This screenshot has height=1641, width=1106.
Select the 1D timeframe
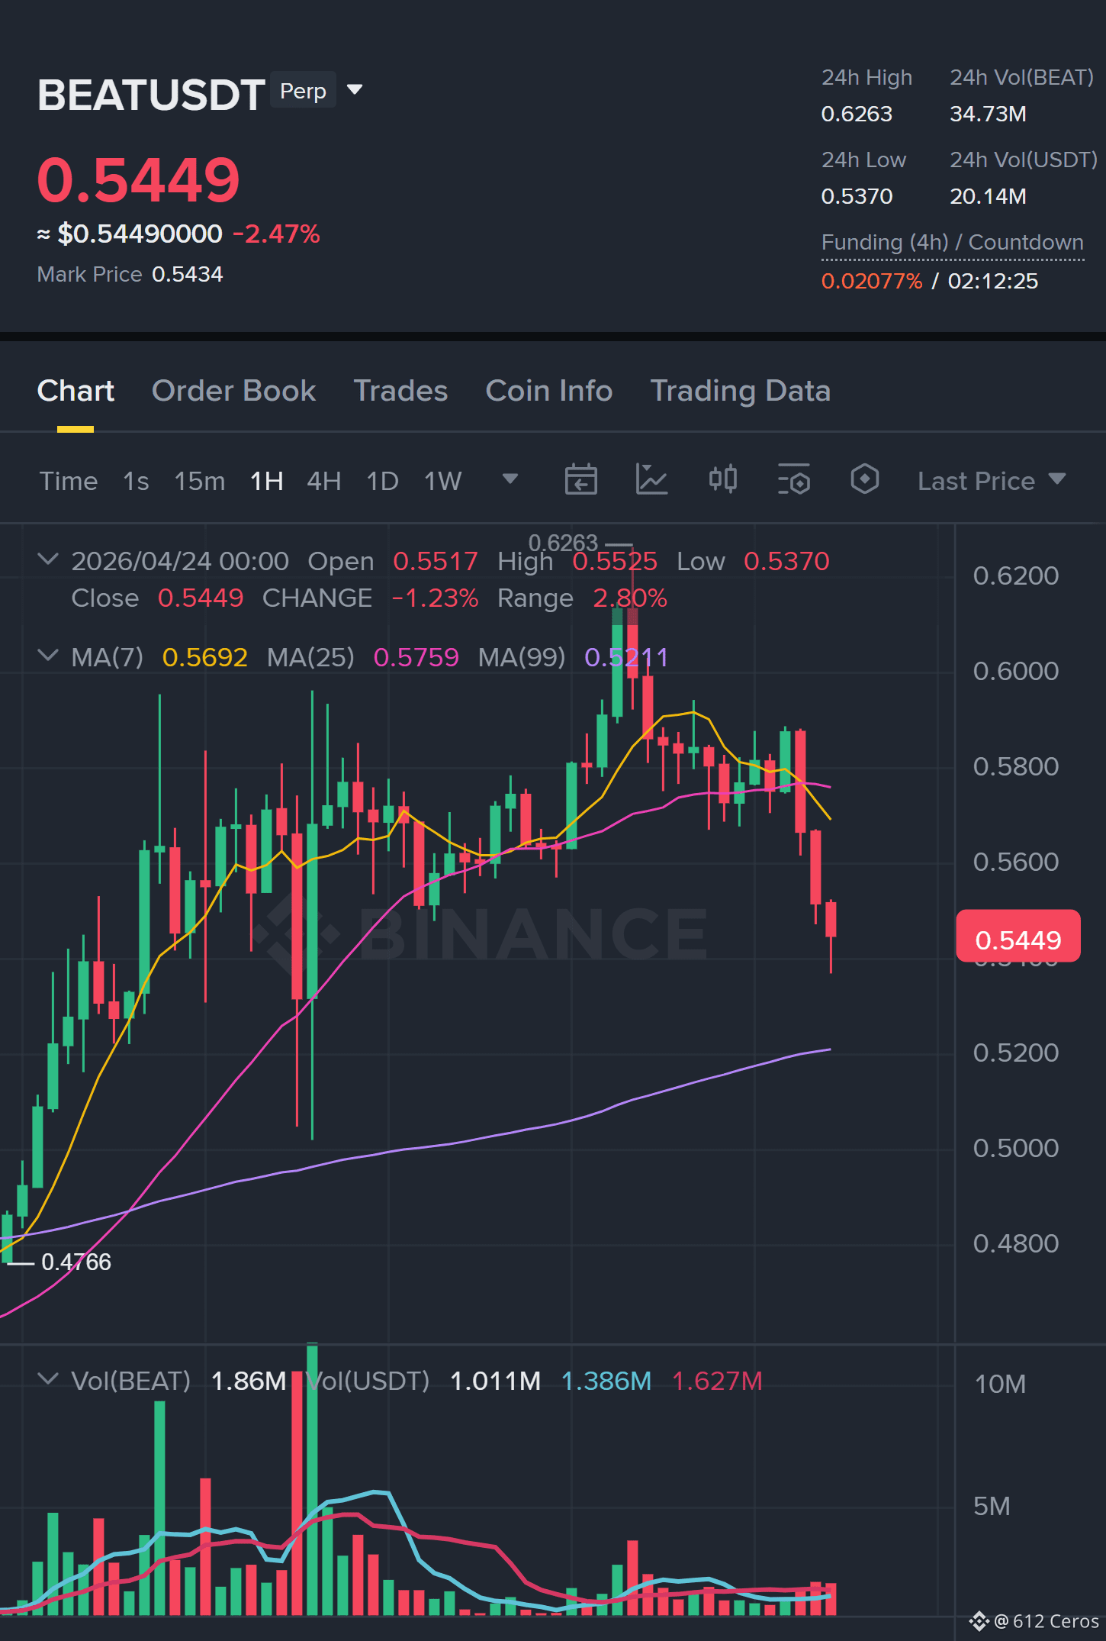[383, 482]
